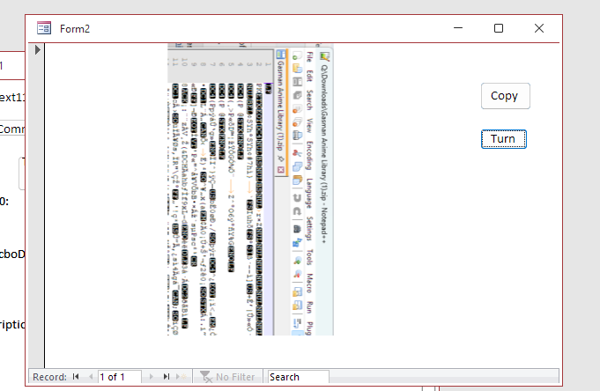Click the Form2 window icon

tap(44, 28)
